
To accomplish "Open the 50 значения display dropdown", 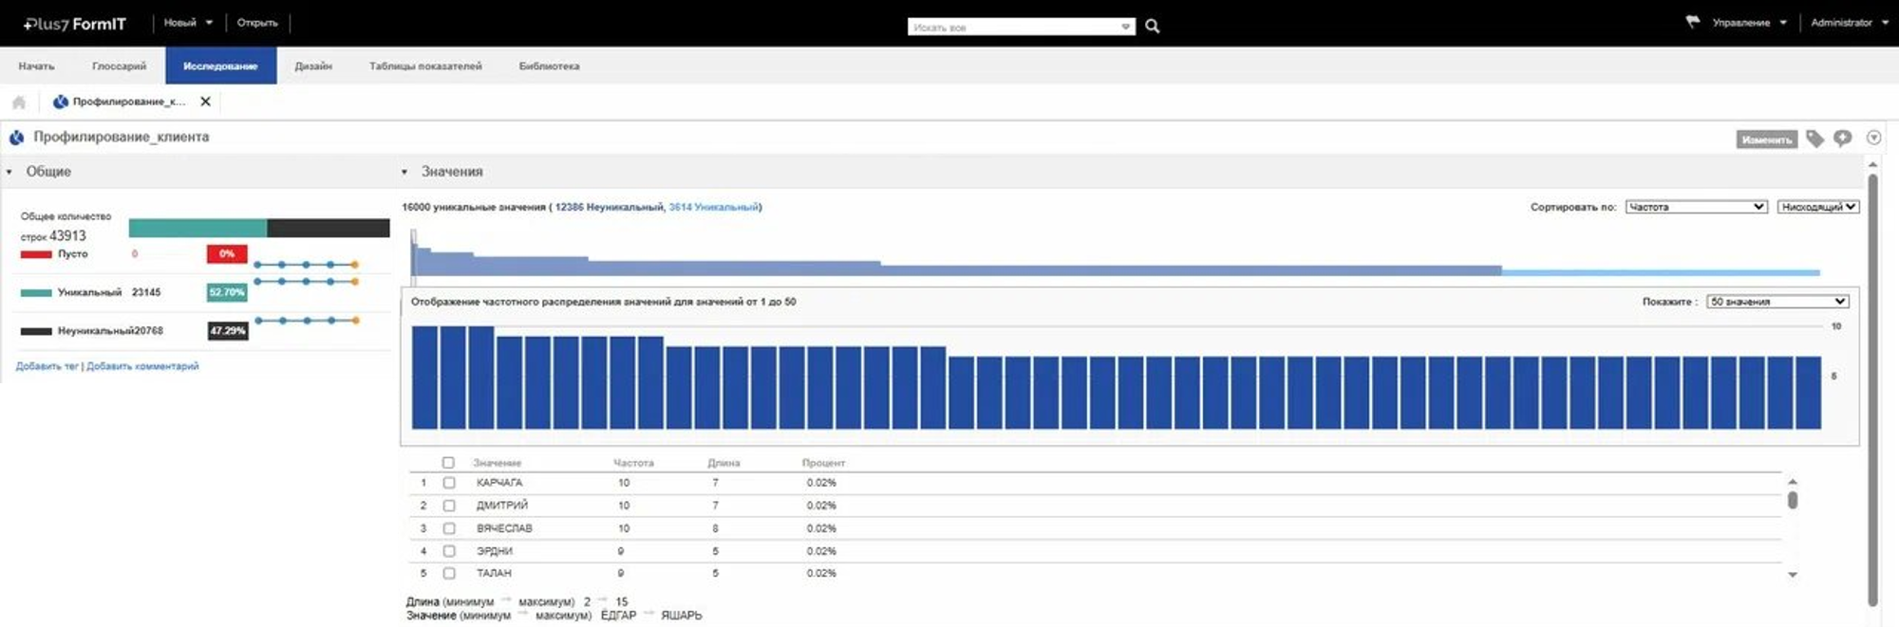I will tap(1777, 302).
